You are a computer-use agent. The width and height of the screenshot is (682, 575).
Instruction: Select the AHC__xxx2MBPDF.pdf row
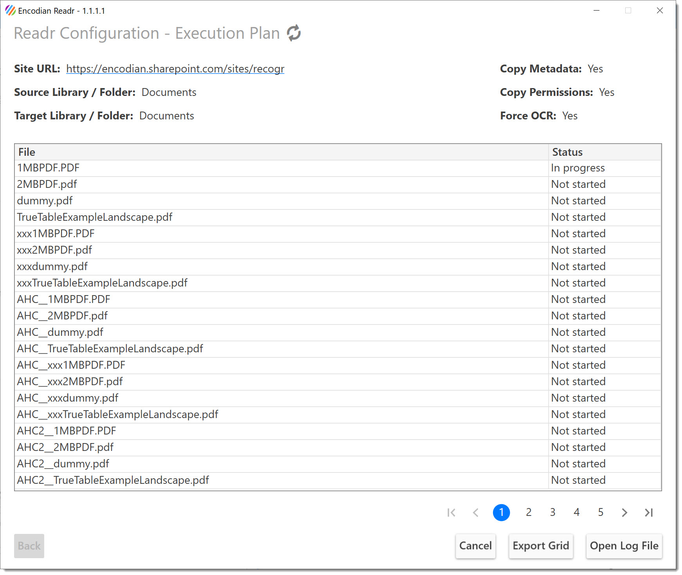coord(338,382)
